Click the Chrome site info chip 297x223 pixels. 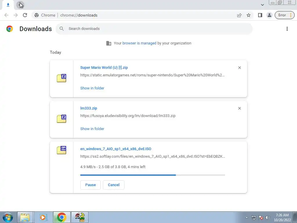(45, 15)
